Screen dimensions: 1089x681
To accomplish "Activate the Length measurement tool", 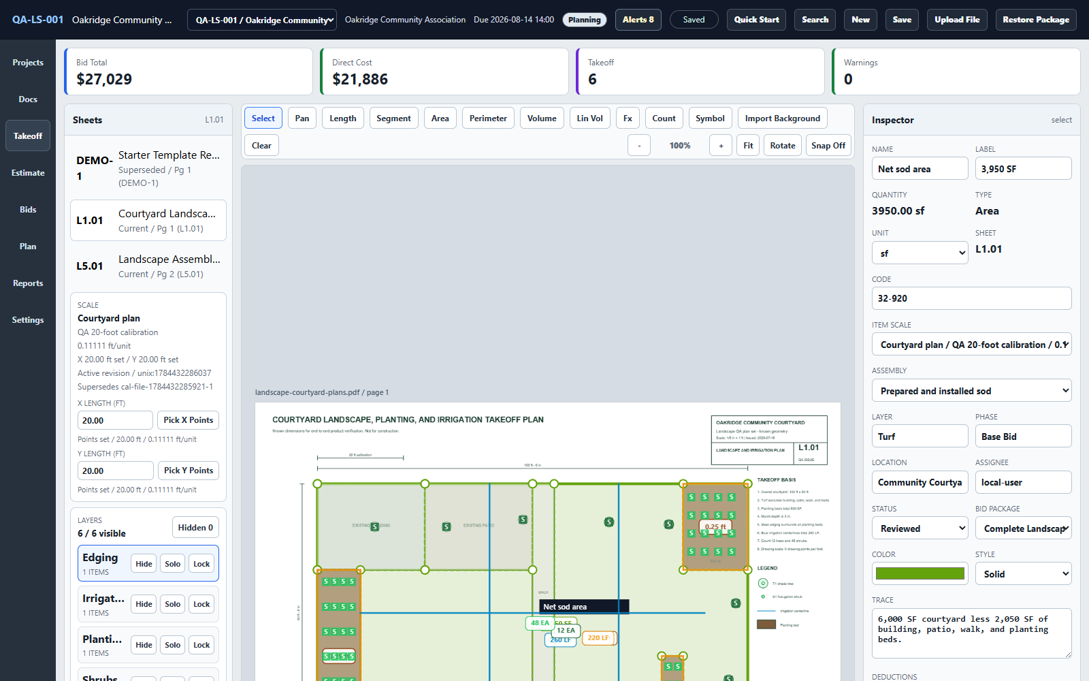I will 343,118.
